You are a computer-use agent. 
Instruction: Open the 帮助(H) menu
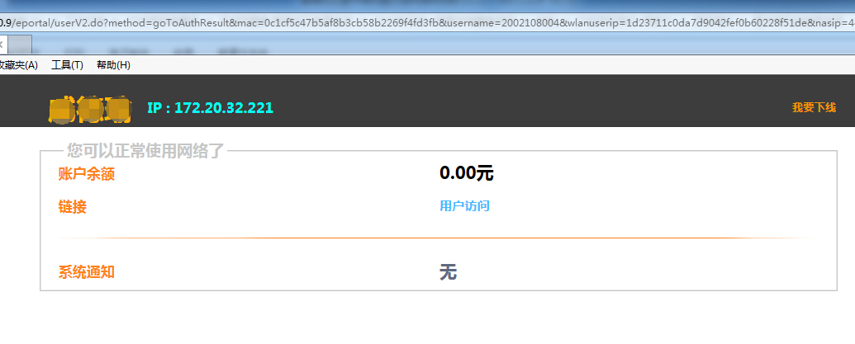click(x=113, y=65)
